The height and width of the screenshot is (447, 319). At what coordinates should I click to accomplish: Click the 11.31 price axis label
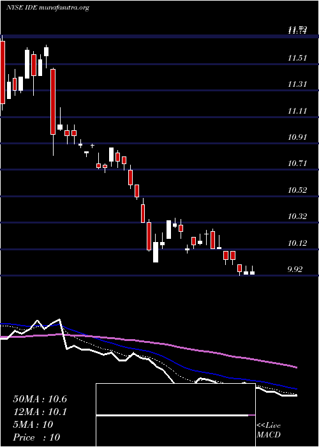pos(297,84)
